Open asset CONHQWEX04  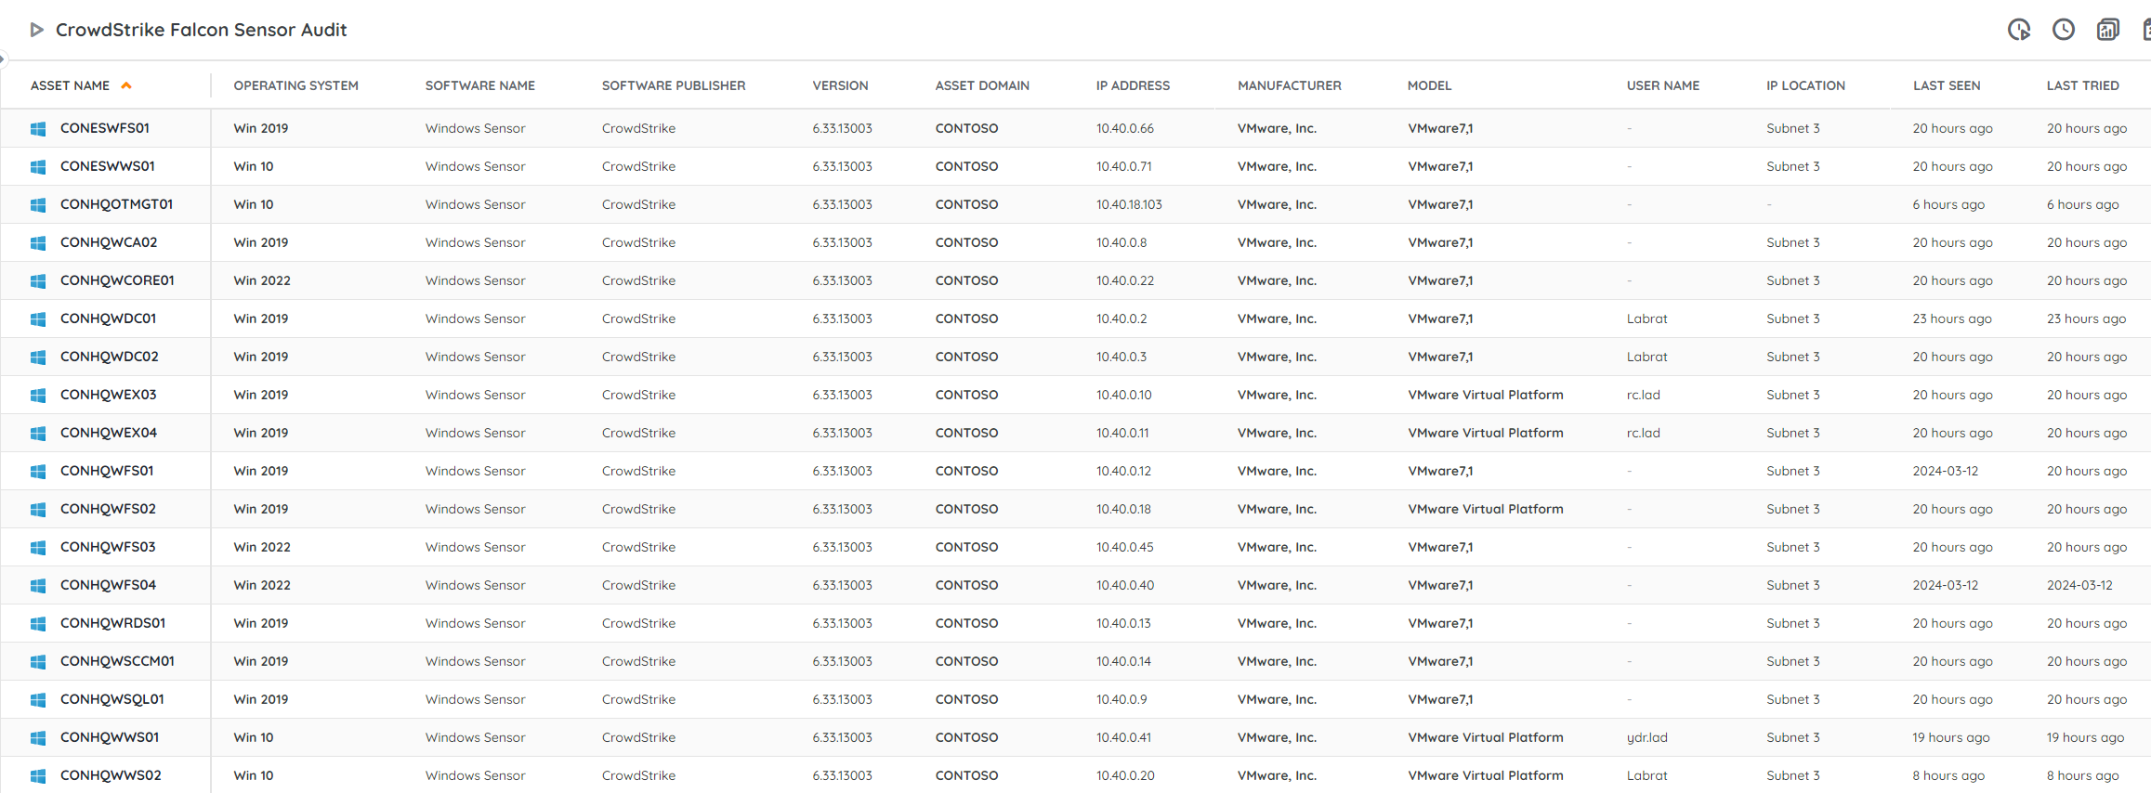109,433
